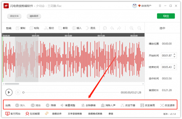182x119 pixels.
Task: Click the Clear Audio (清除音频) button
Action: tap(34, 16)
